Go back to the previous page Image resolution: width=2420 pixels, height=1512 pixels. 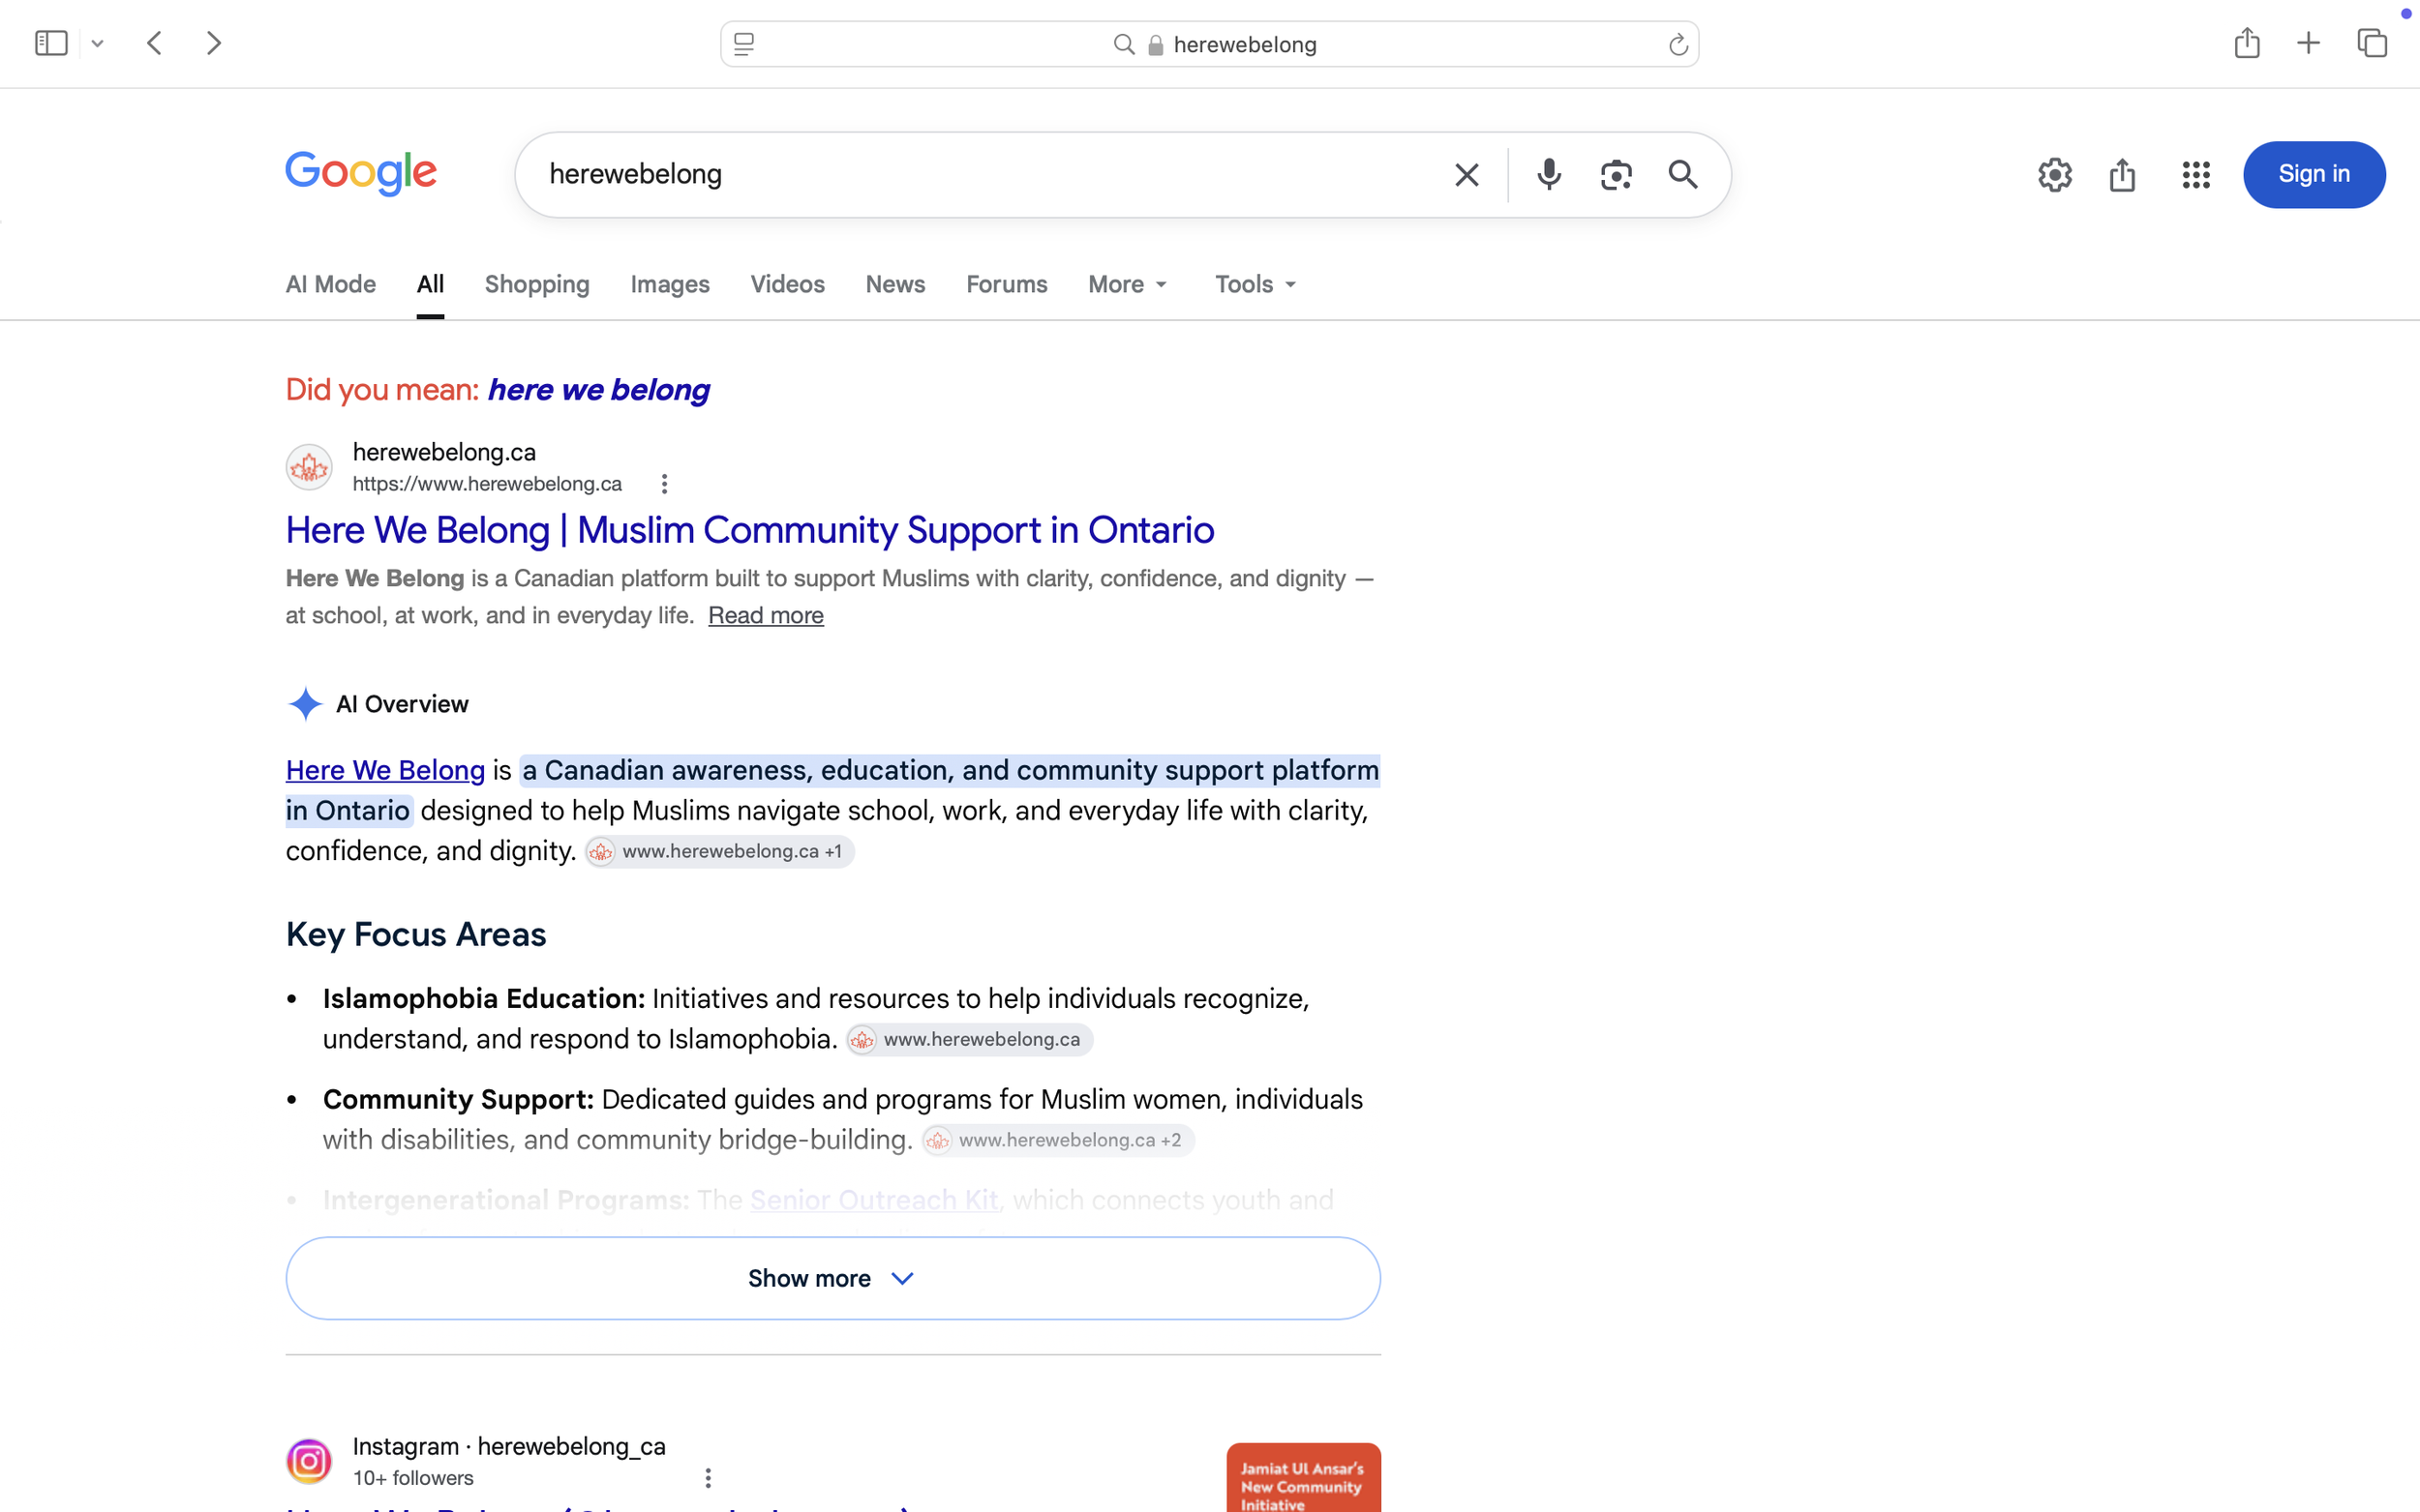pos(154,43)
